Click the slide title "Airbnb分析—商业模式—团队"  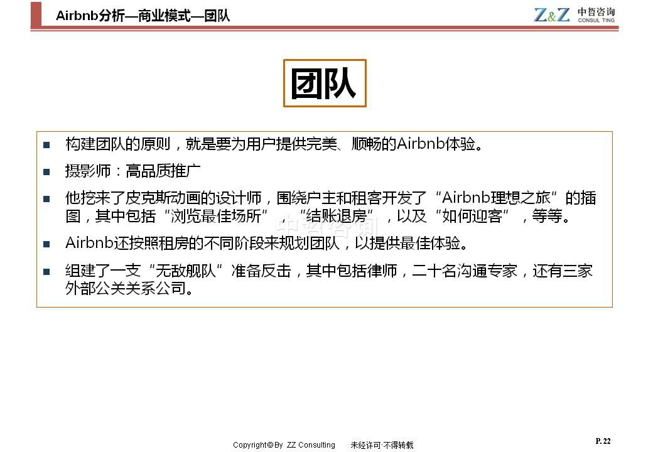pyautogui.click(x=143, y=16)
